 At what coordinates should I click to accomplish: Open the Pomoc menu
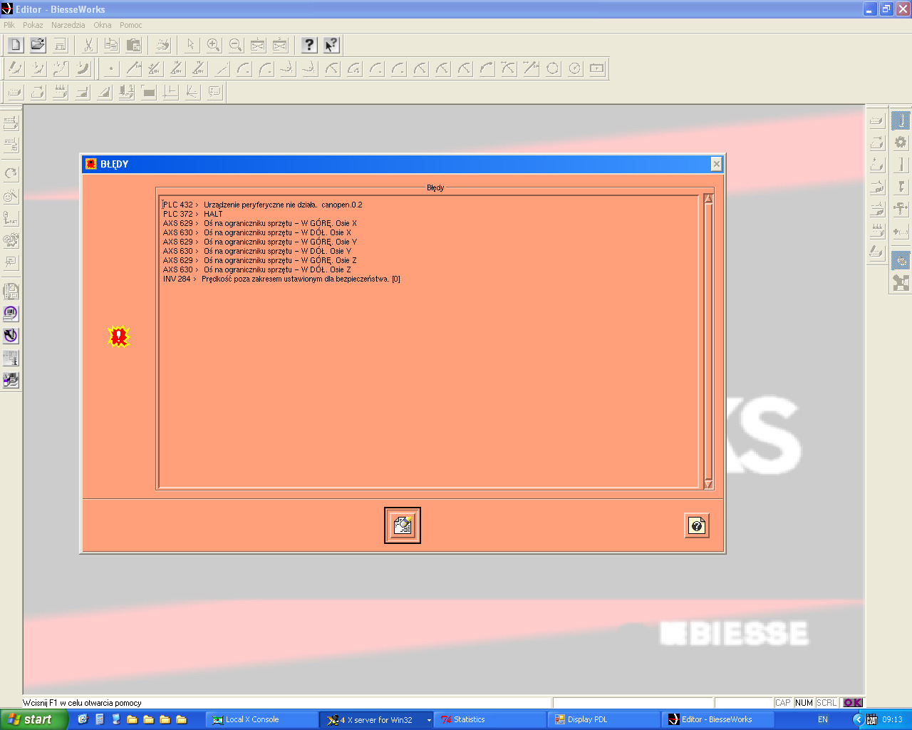point(131,25)
